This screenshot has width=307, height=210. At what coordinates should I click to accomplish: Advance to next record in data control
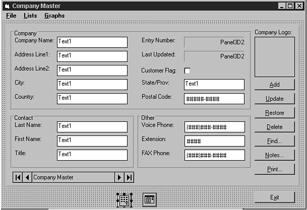tap(119, 177)
